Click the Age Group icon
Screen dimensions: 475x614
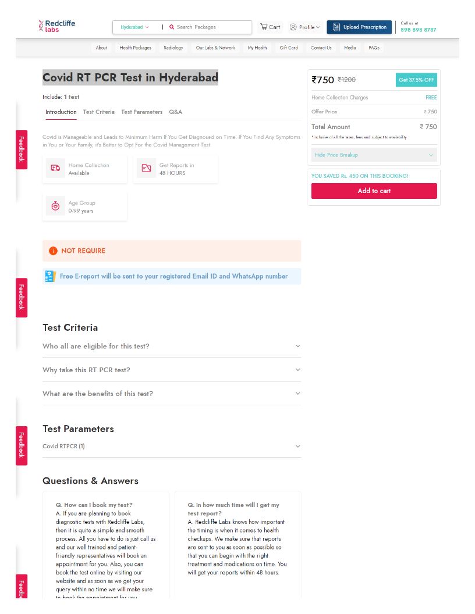[x=56, y=206]
